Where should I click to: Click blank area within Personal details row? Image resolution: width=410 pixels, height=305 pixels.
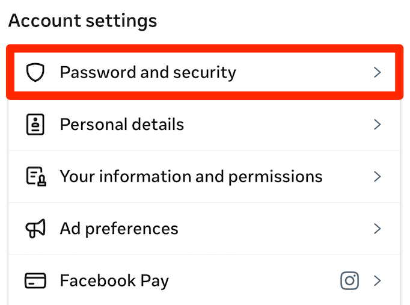(x=271, y=125)
